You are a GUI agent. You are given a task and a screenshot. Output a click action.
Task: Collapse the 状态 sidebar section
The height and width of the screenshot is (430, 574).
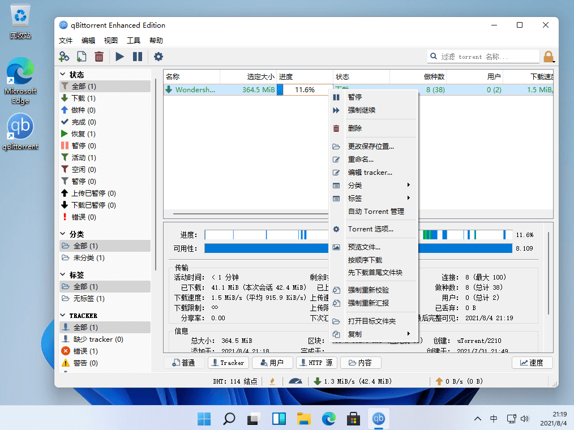63,74
